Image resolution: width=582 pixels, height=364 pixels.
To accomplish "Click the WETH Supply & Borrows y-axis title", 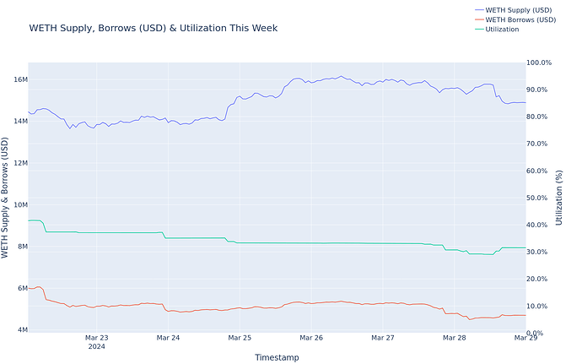I will pos(8,196).
